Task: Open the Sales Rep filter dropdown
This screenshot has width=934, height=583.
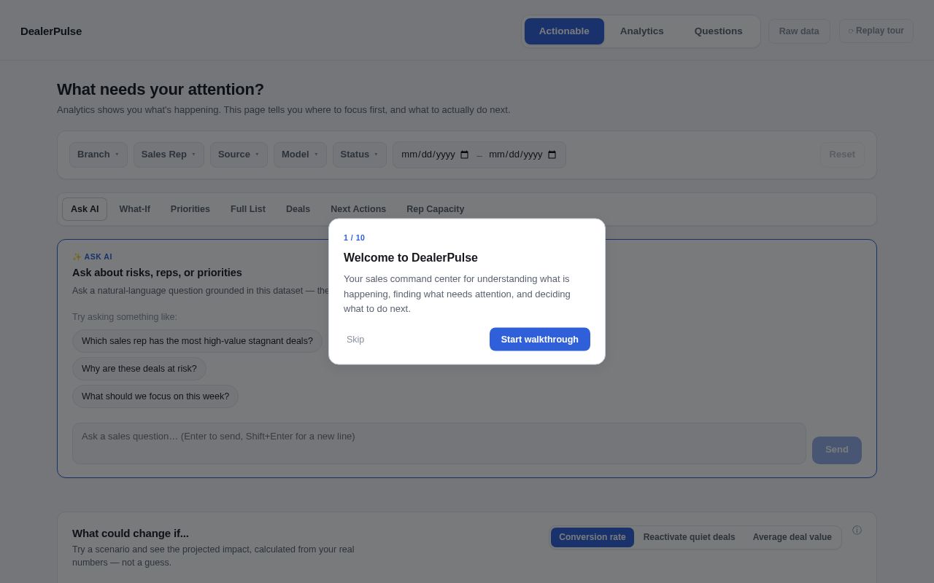Action: pyautogui.click(x=169, y=154)
